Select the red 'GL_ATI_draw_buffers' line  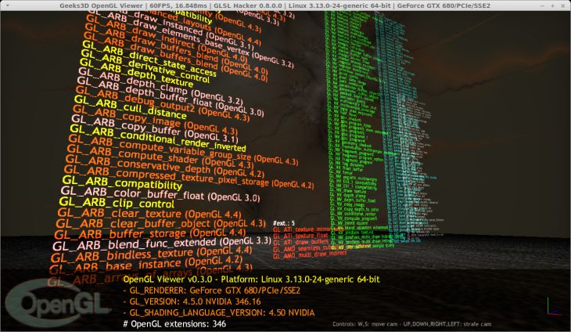coord(301,243)
